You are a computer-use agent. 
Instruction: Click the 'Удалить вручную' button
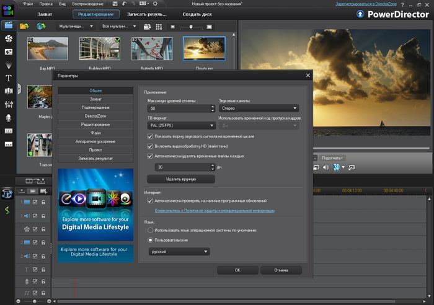(181, 179)
